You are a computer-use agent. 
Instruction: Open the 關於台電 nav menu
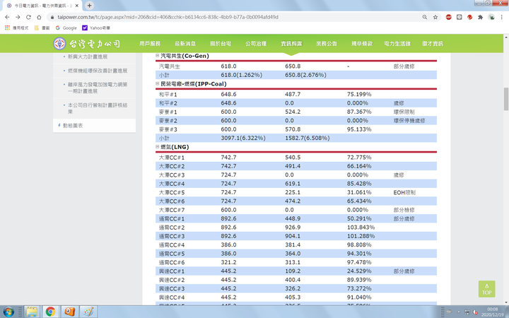[x=221, y=44]
